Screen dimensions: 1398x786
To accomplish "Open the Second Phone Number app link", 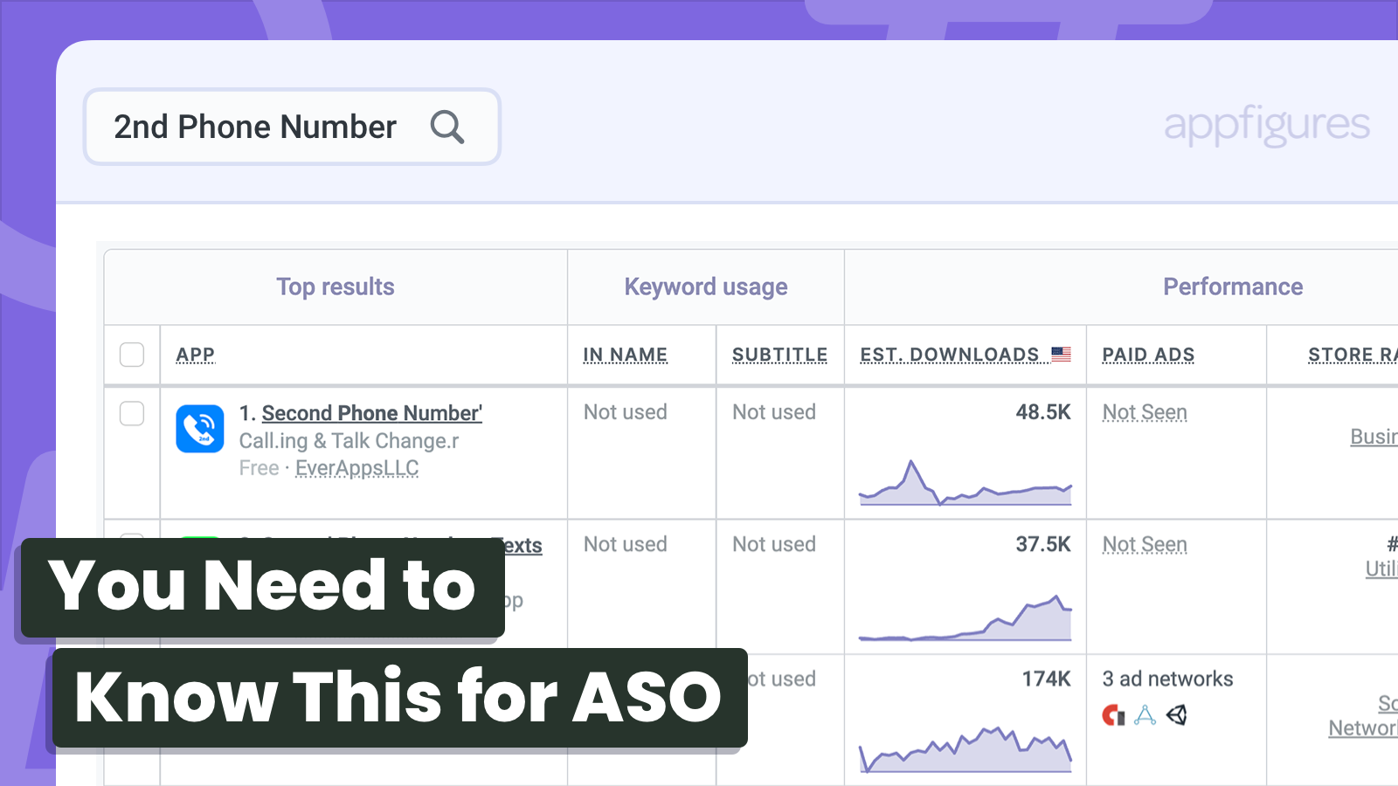I will coord(371,412).
